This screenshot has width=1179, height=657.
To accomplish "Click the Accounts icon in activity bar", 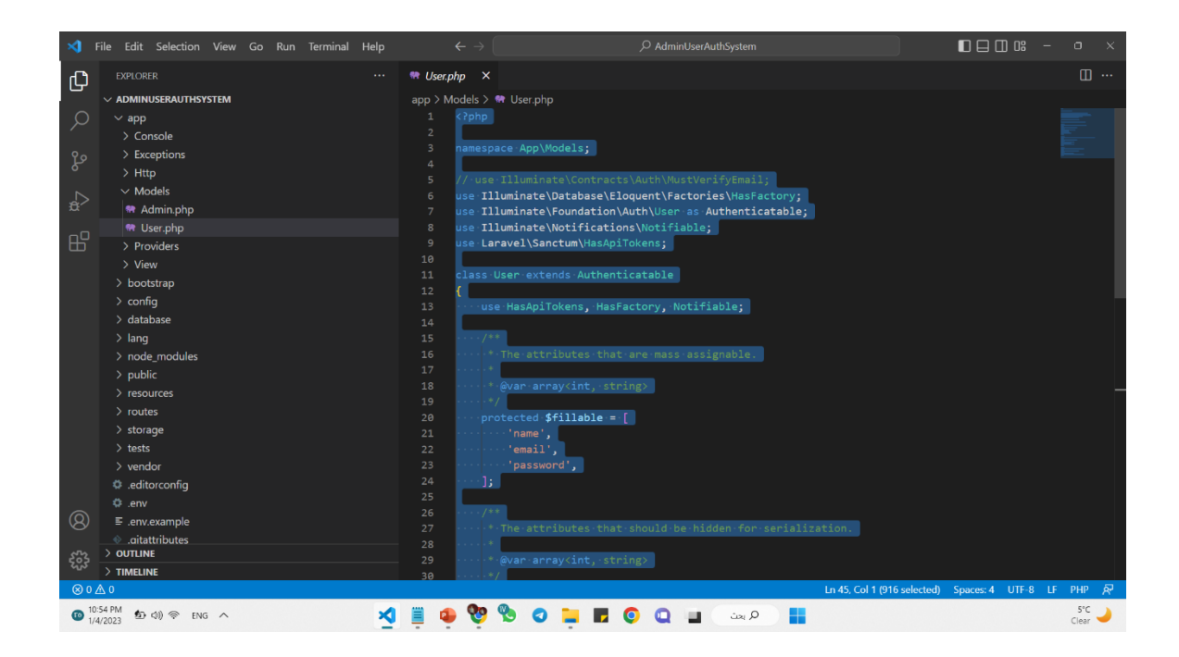I will (x=80, y=520).
